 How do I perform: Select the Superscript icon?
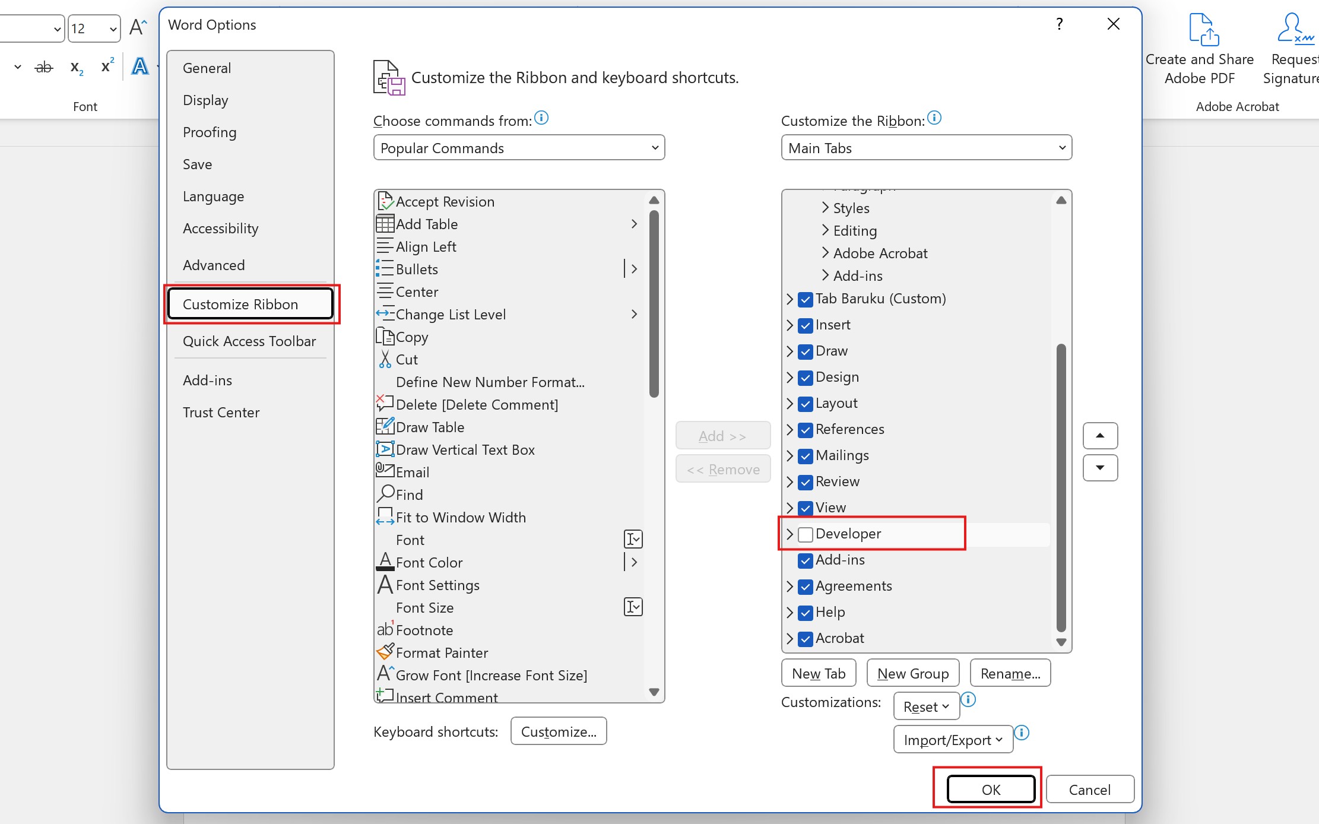pos(106,65)
